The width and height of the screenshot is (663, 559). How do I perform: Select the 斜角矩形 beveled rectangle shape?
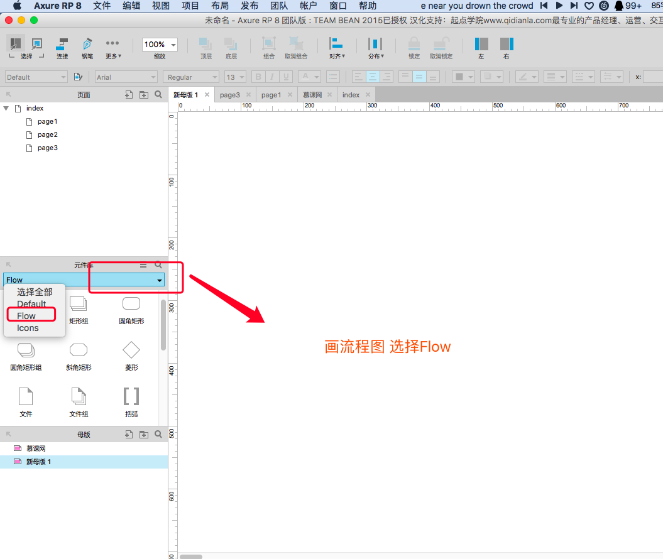[x=79, y=357]
